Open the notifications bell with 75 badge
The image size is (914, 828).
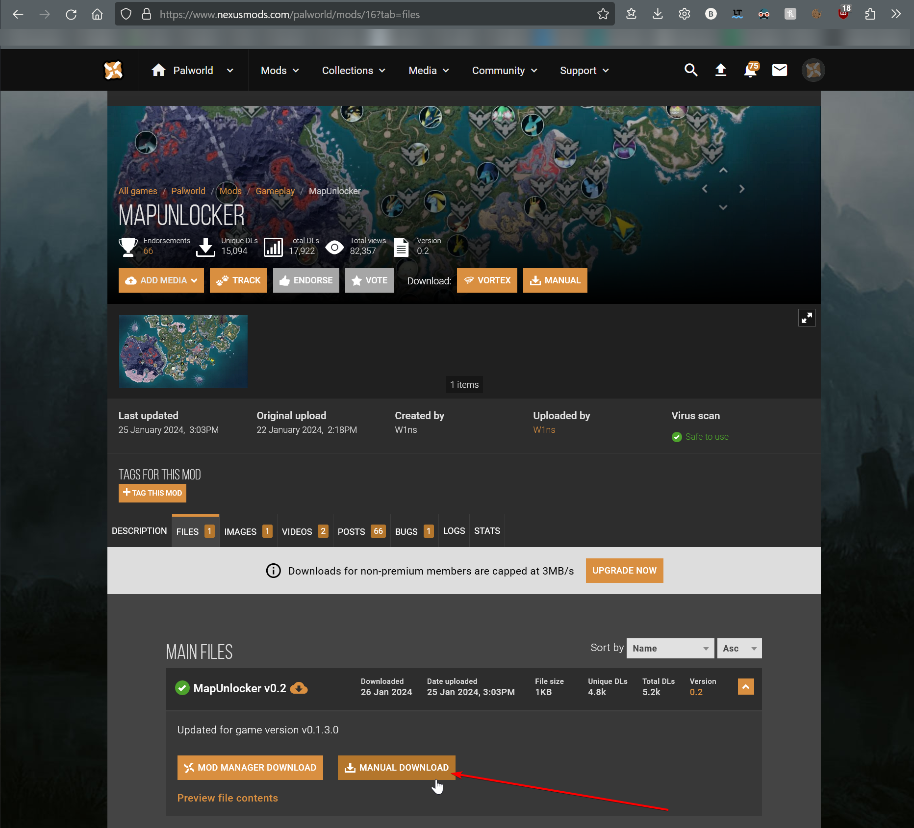[750, 70]
